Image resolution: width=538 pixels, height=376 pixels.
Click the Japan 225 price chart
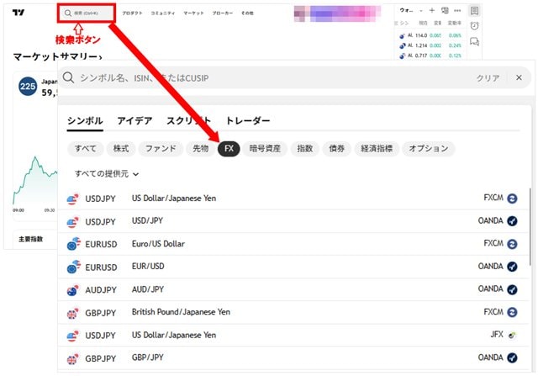[x=35, y=180]
